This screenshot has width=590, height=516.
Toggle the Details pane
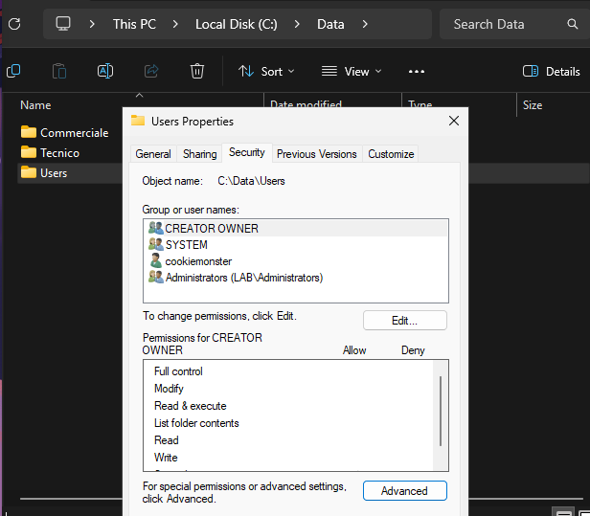tap(551, 71)
